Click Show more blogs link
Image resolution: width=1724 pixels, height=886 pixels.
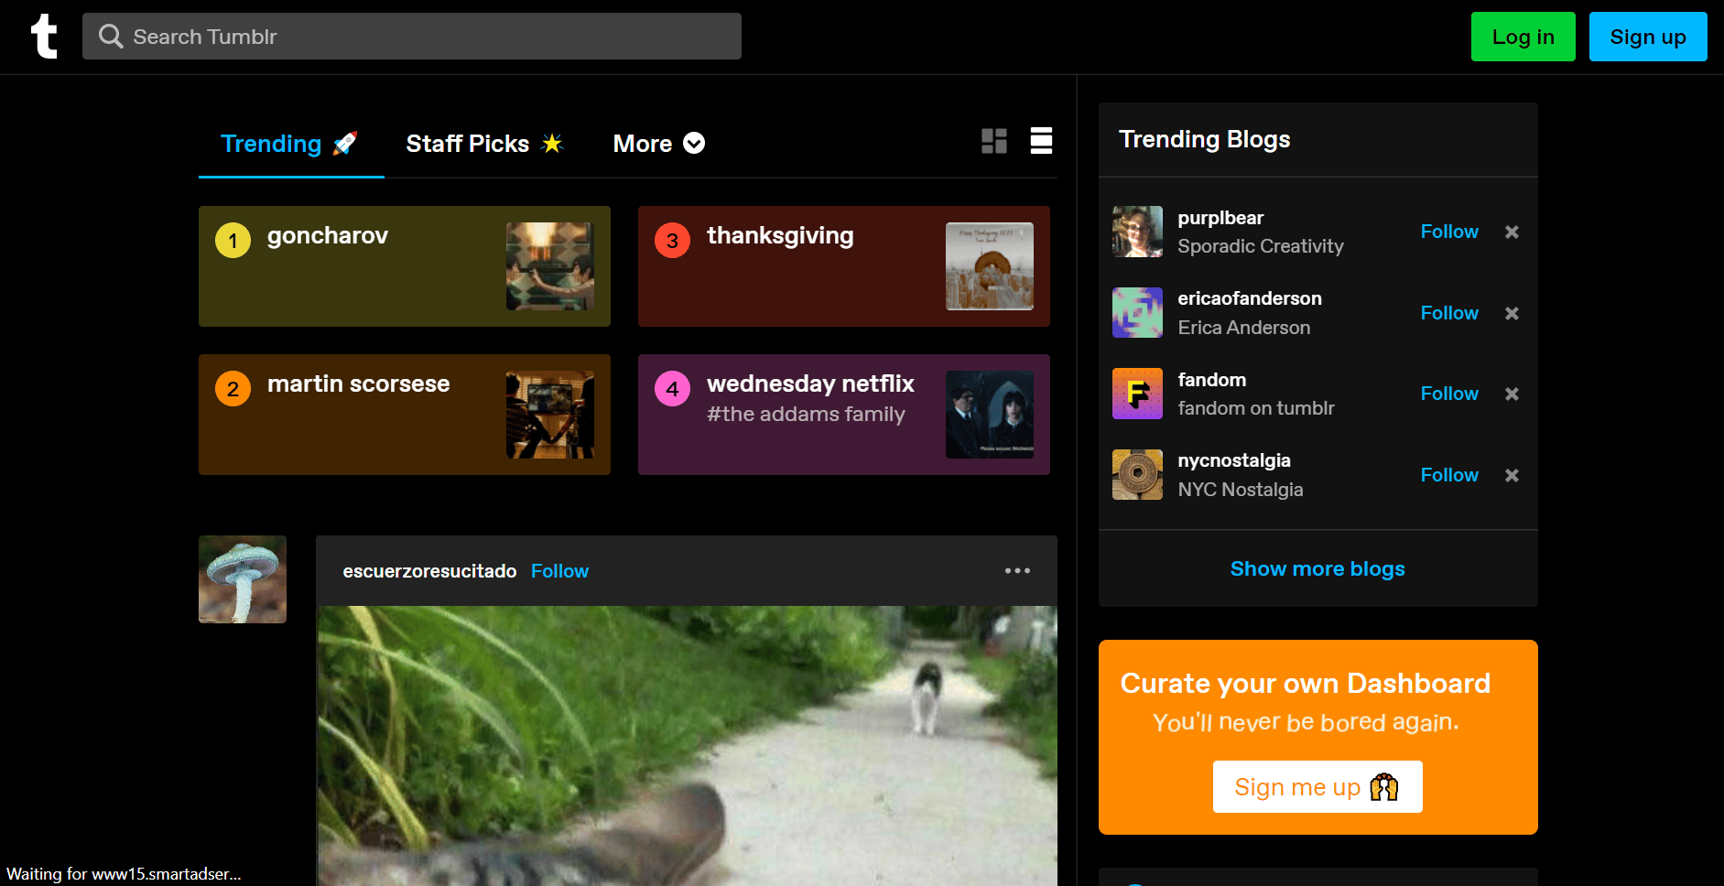click(1317, 568)
